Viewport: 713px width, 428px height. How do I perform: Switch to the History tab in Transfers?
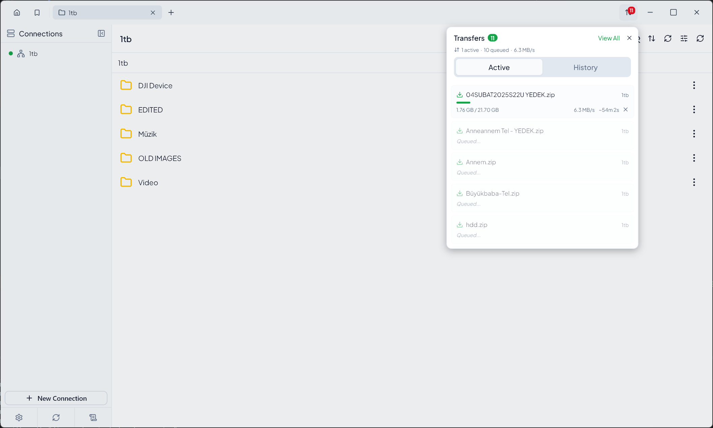pos(585,67)
